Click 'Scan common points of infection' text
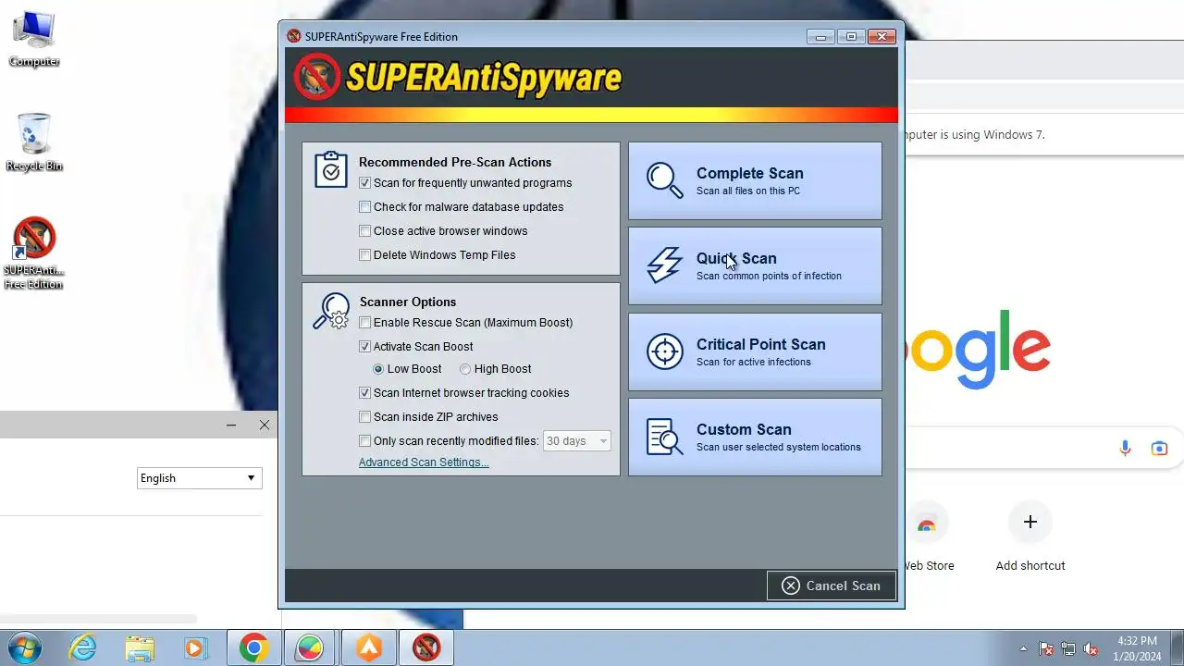Viewport: 1184px width, 666px height. pos(769,277)
